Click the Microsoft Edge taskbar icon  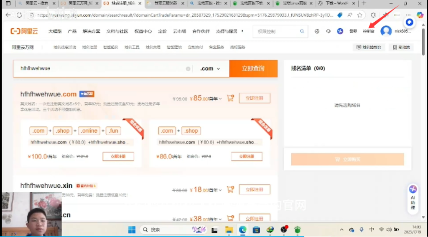tap(242, 230)
